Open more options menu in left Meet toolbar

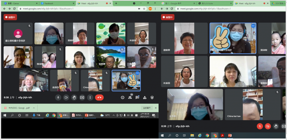(90, 98)
